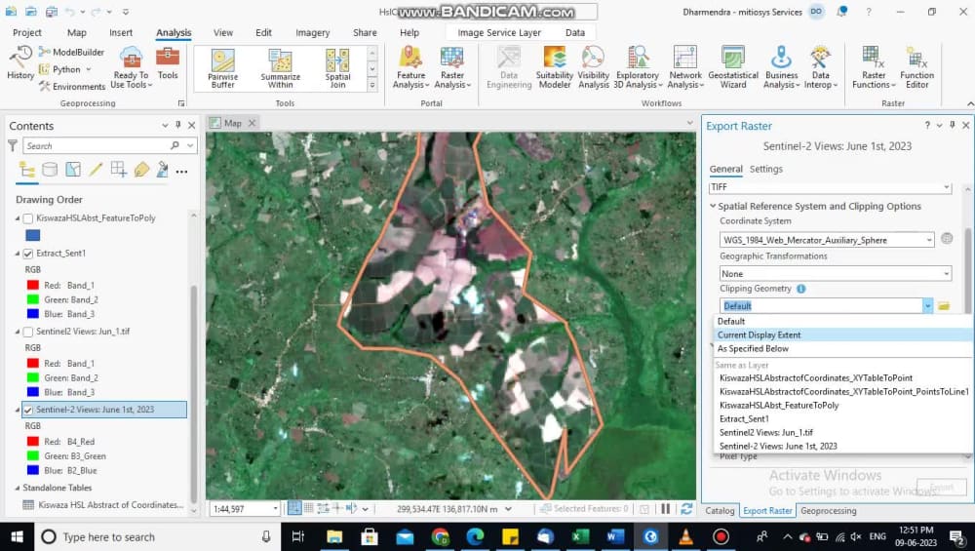The width and height of the screenshot is (975, 551).
Task: Open Raster Functions
Action: [873, 67]
